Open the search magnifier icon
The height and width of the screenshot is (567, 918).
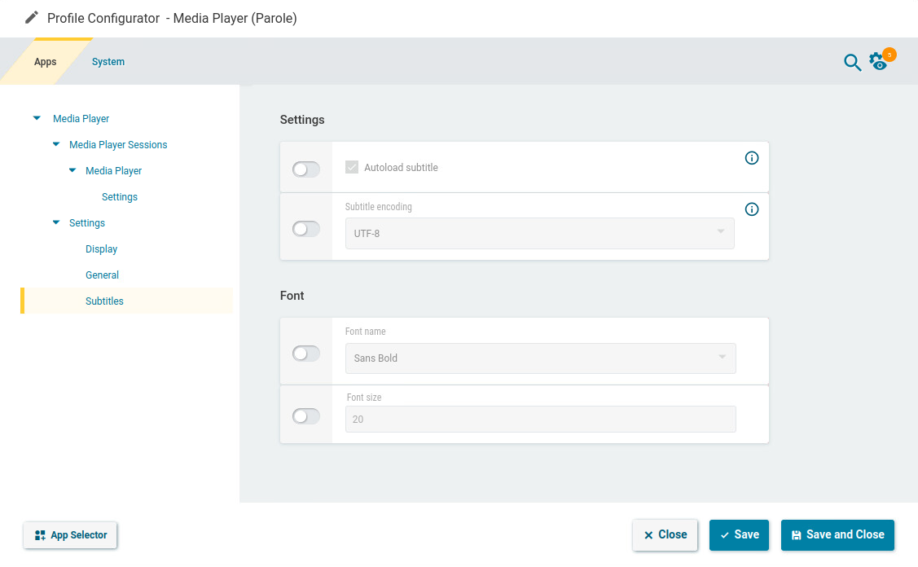click(852, 63)
